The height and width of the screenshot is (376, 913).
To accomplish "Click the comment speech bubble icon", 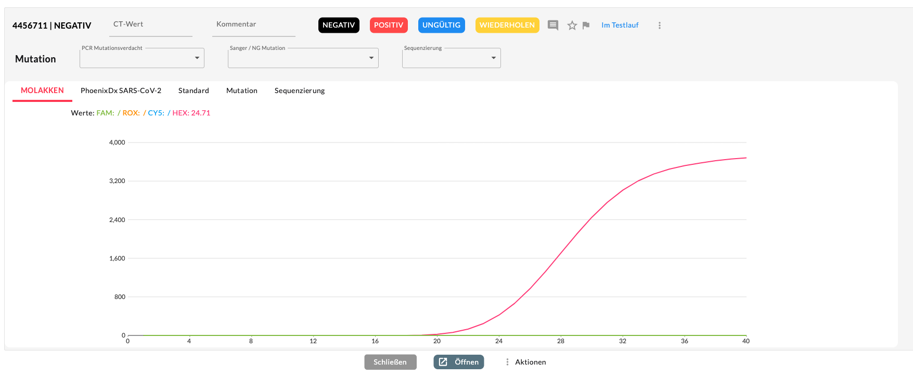I will pos(553,25).
